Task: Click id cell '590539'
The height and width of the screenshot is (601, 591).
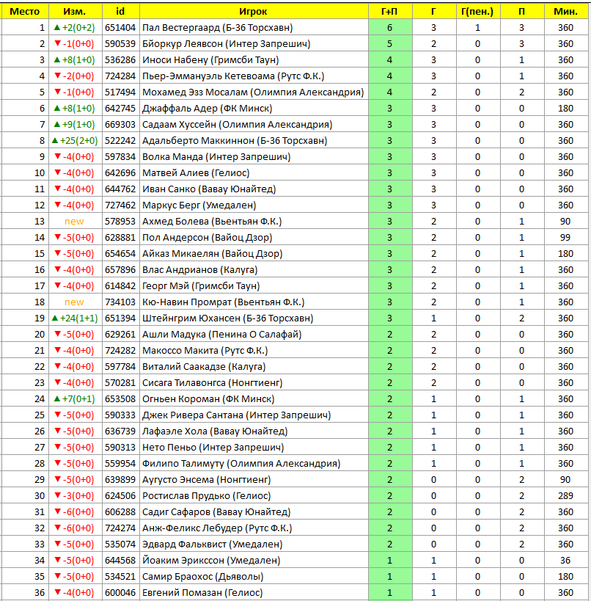Action: pos(120,44)
